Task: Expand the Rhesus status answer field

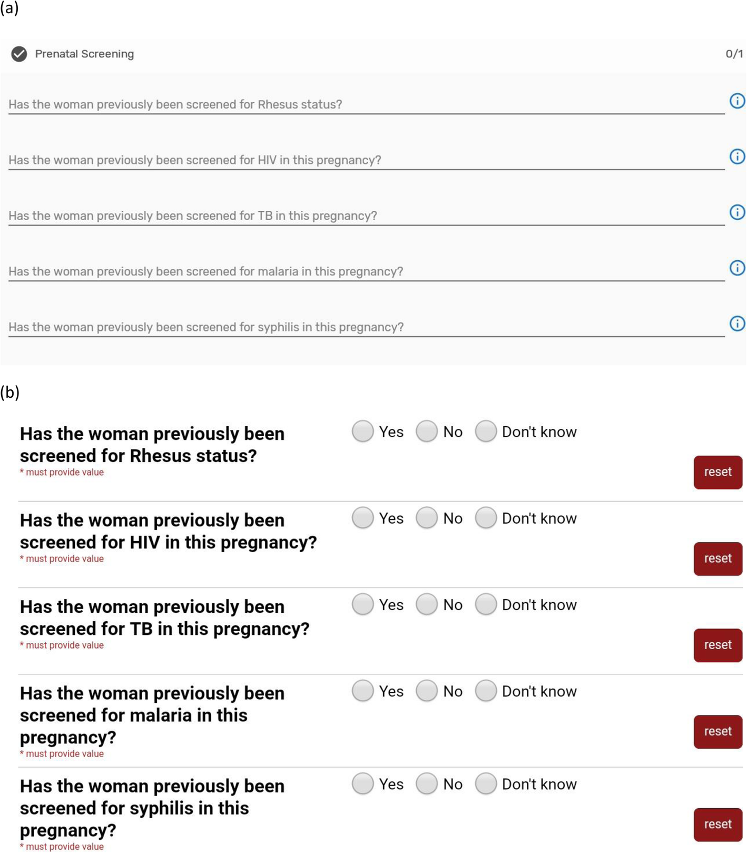Action: tap(366, 104)
